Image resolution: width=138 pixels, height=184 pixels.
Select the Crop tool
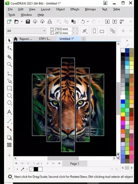tap(10, 57)
